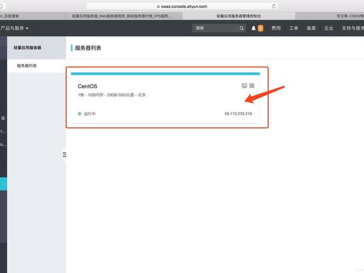Switch to the 写文章-CSDN browser tab
The image size is (364, 273).
point(330,16)
